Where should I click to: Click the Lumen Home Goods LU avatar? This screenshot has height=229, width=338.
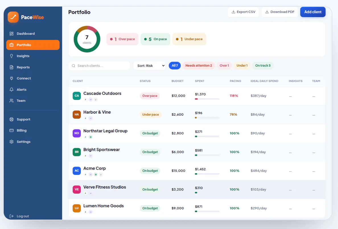77,208
